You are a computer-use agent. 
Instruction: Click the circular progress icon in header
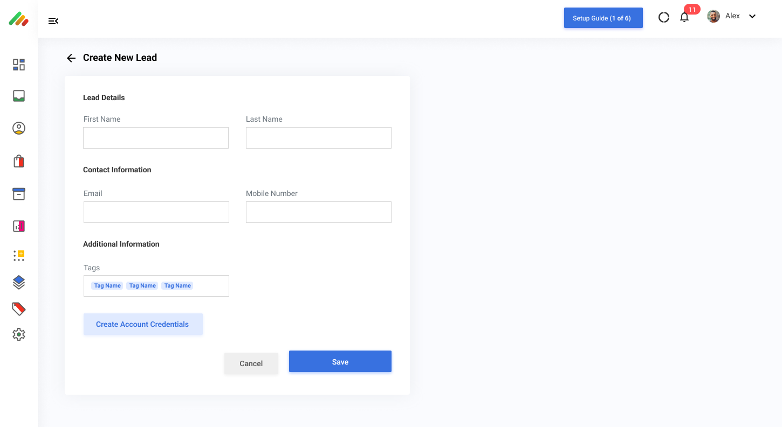coord(664,17)
